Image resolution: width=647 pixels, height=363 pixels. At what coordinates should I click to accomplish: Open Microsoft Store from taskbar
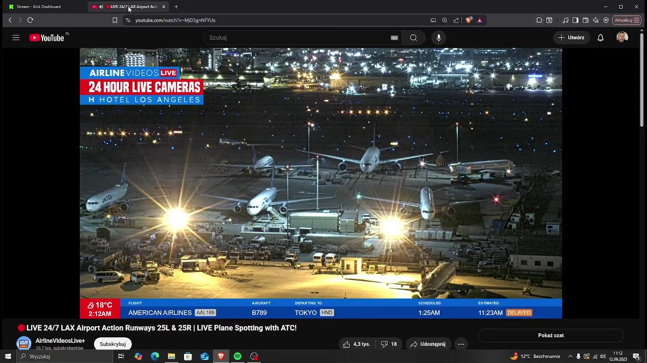(188, 356)
